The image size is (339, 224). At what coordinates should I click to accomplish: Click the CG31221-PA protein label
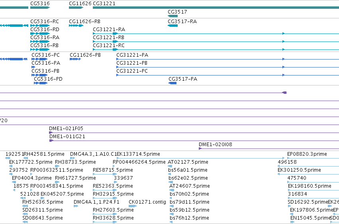tap(132, 55)
